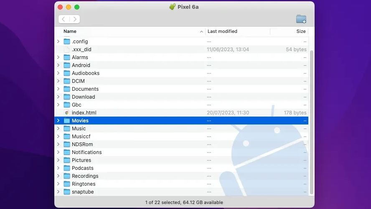Viewport: 371px width, 209px height.
Task: Click the green zoom window button
Action: click(77, 7)
